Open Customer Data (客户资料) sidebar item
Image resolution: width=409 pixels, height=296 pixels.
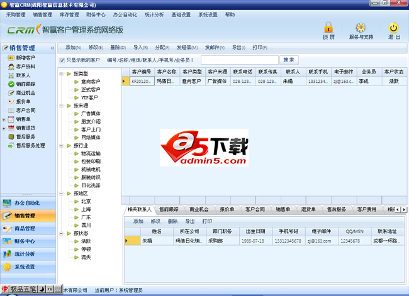tap(25, 67)
